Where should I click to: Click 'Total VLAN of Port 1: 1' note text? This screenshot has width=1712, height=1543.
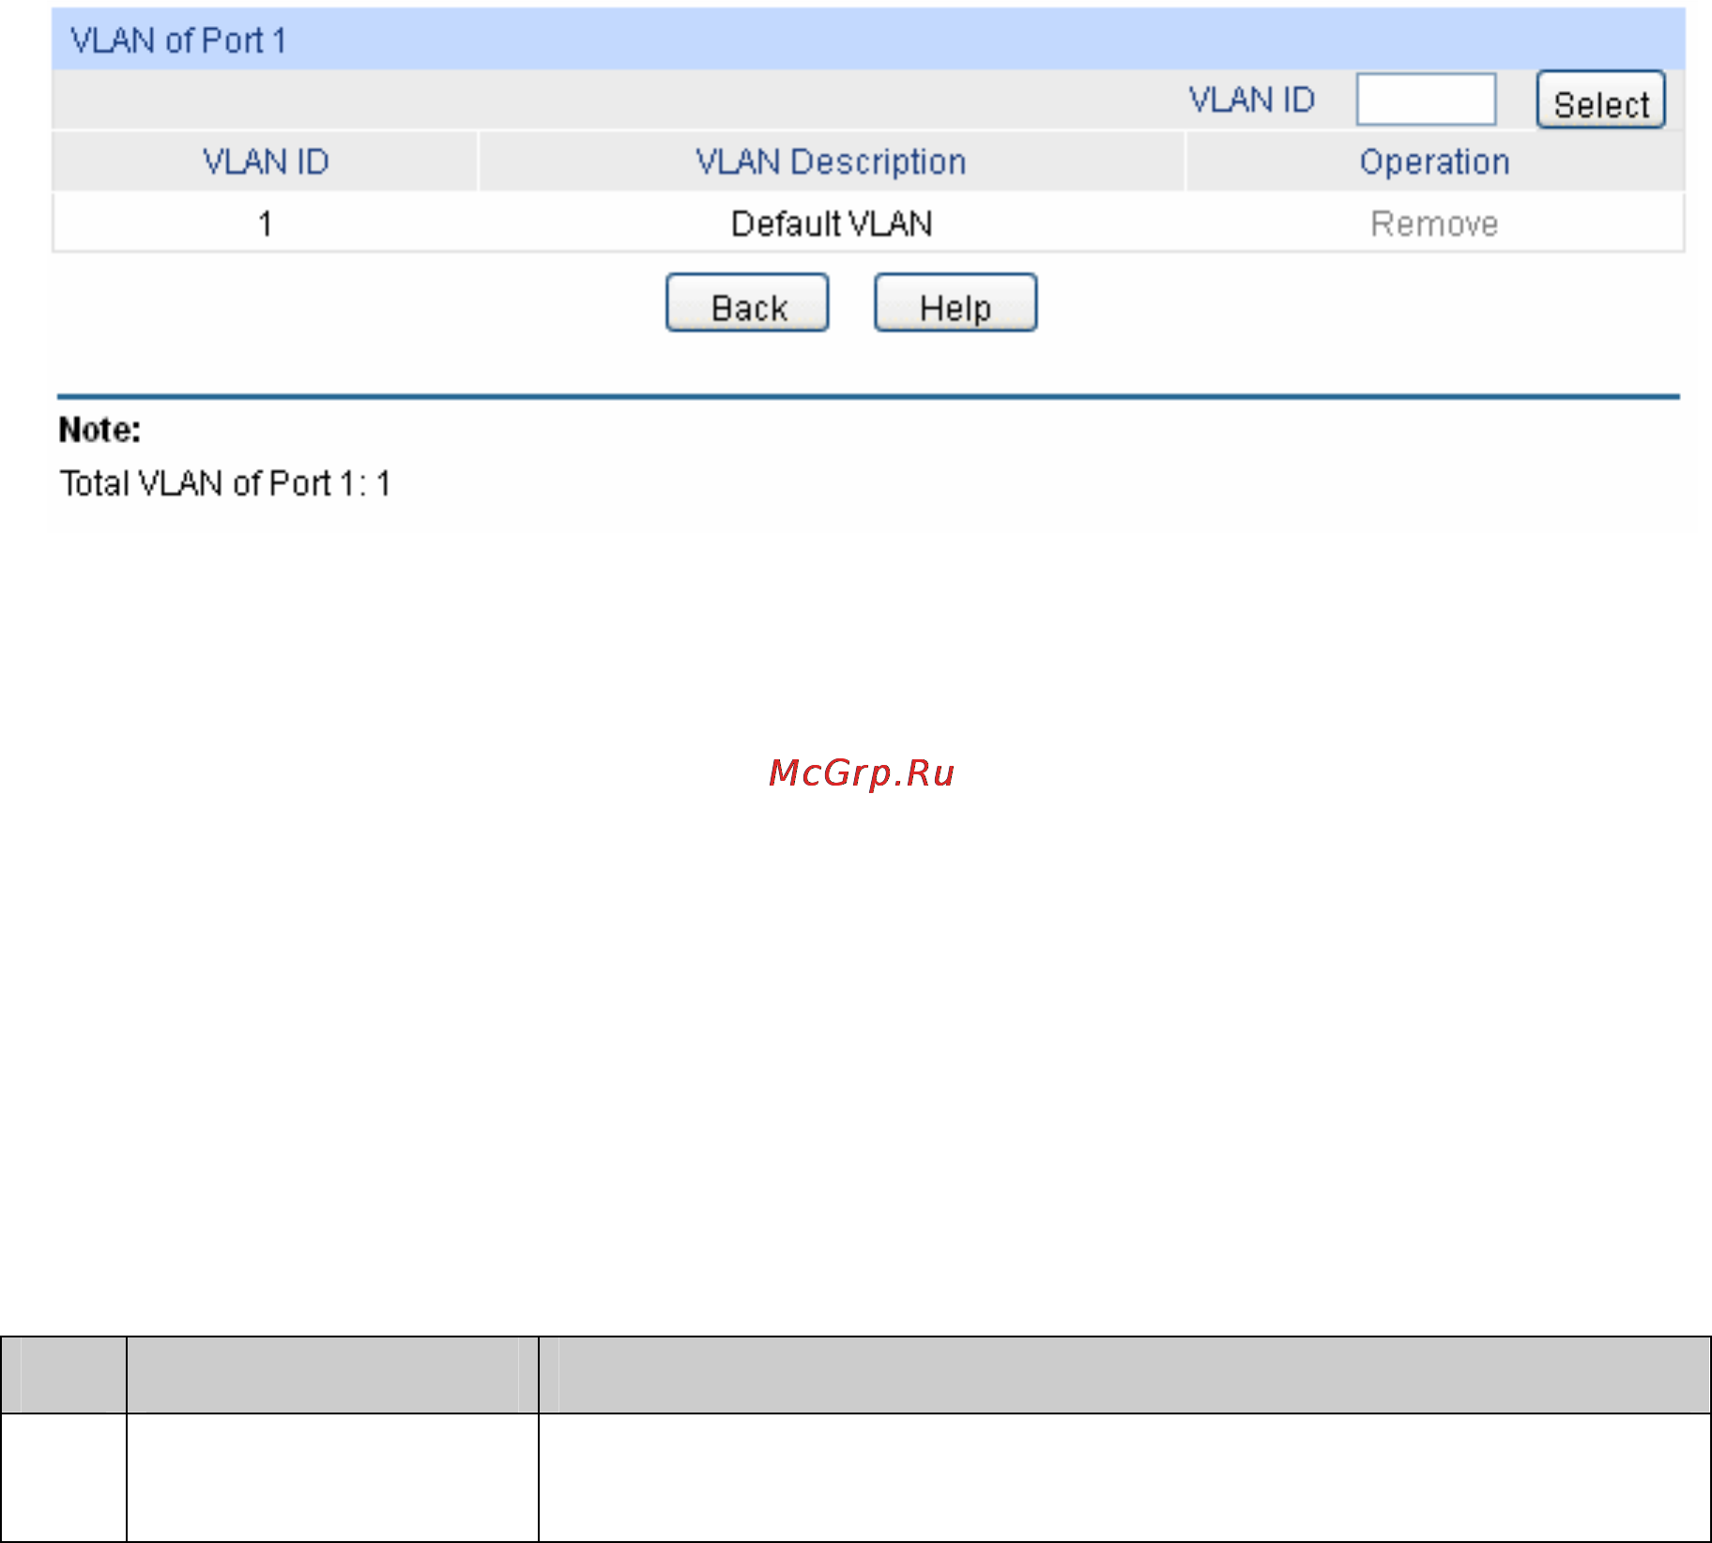tap(225, 483)
